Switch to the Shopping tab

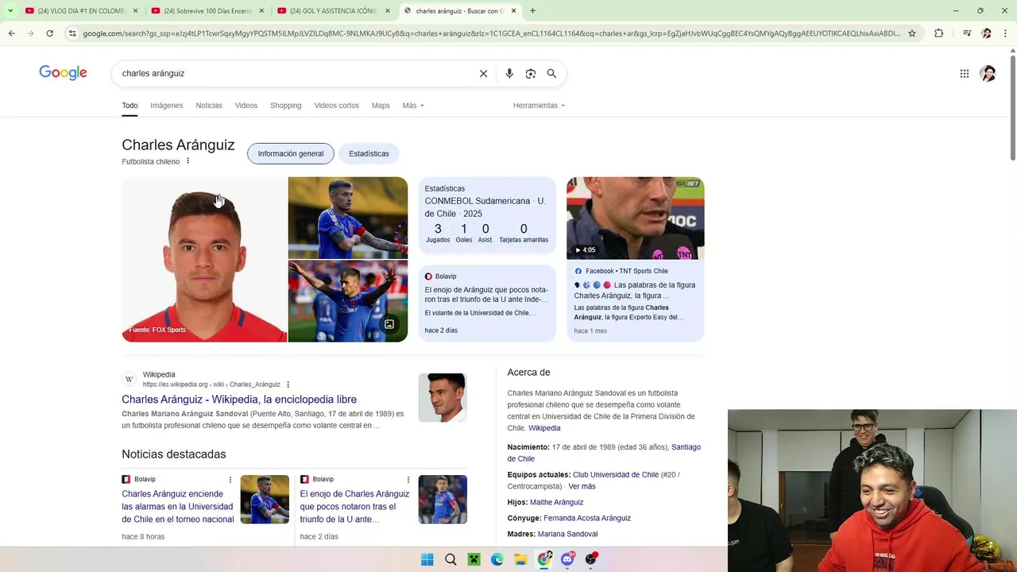[285, 106]
